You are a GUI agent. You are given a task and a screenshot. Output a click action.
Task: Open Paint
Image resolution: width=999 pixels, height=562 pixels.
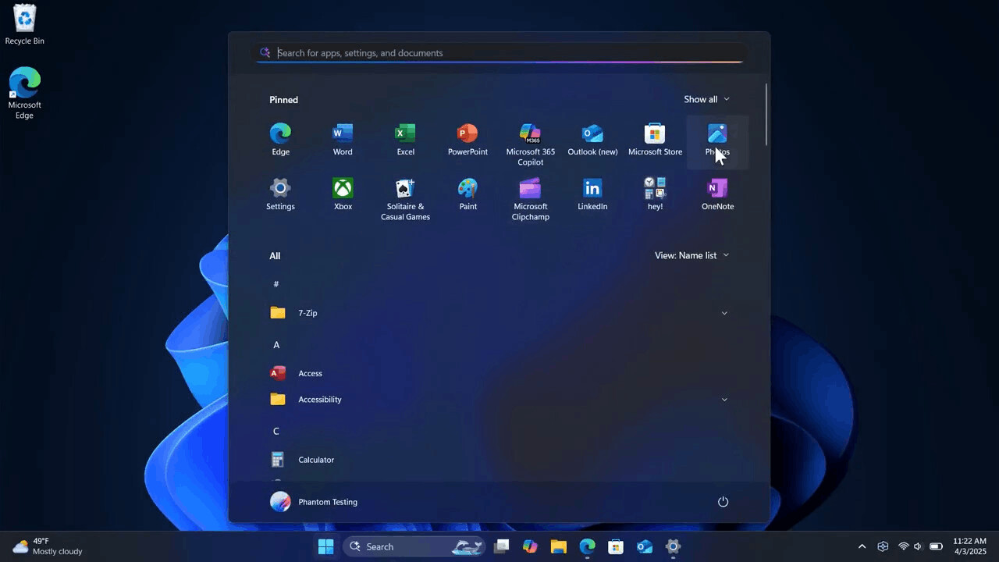click(x=468, y=193)
